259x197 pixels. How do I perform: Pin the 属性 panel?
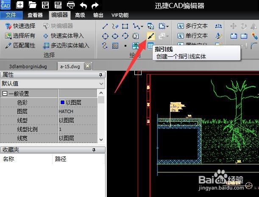click(x=100, y=75)
